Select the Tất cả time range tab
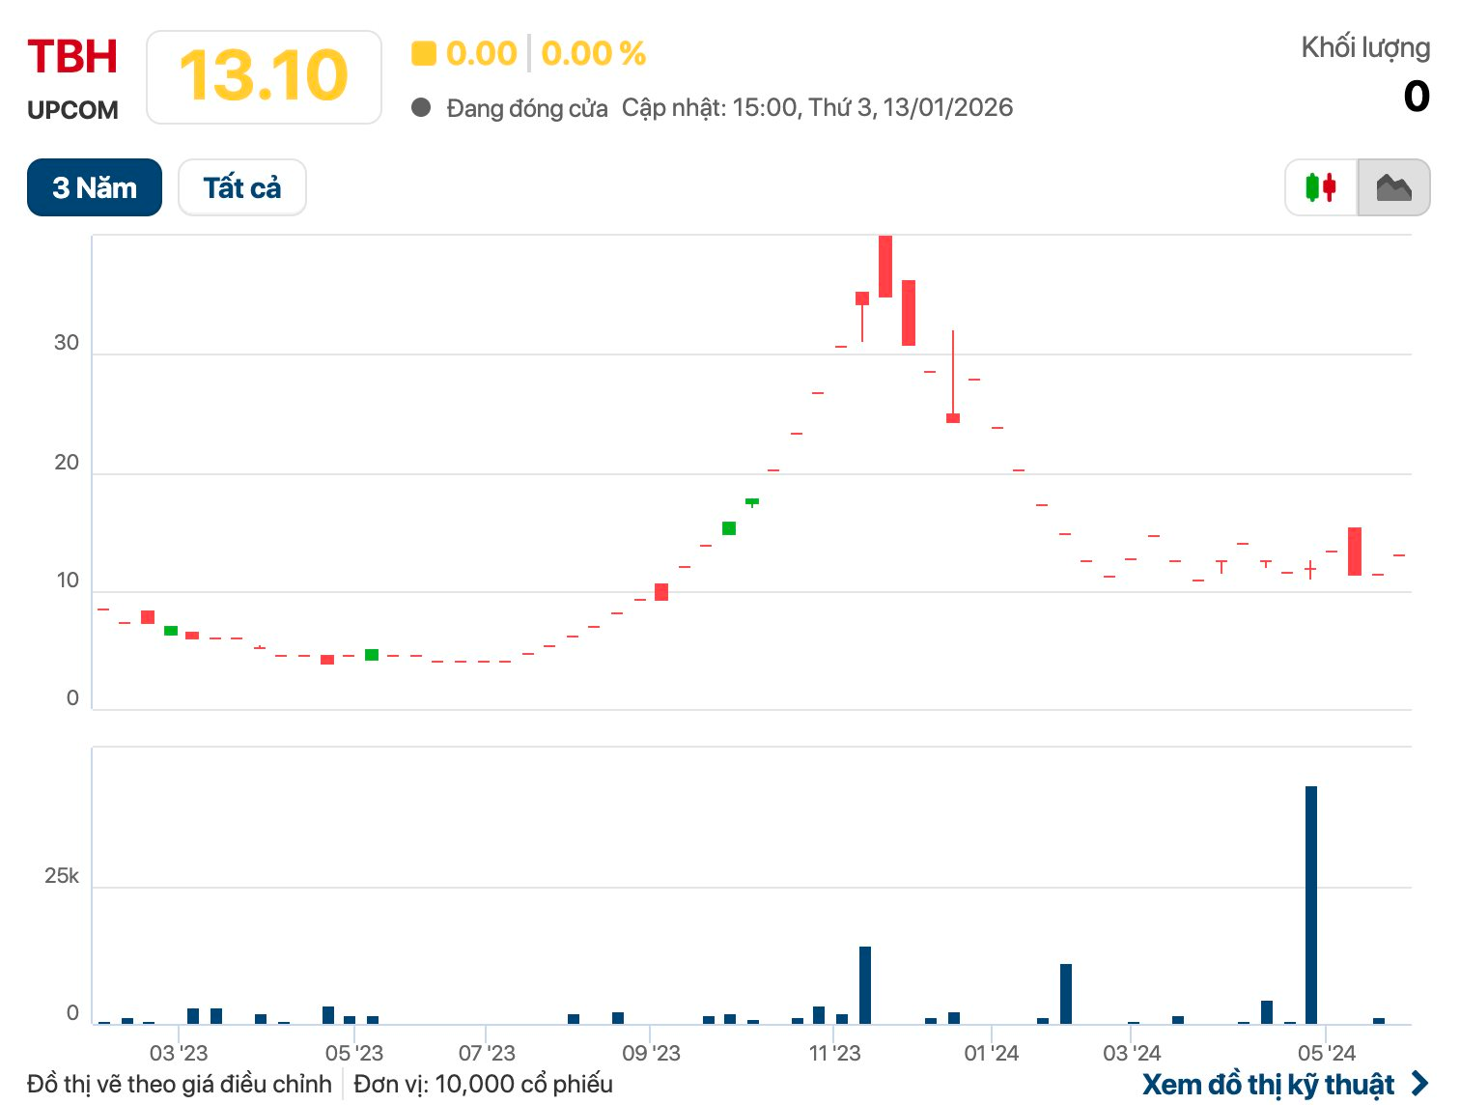 pyautogui.click(x=242, y=187)
